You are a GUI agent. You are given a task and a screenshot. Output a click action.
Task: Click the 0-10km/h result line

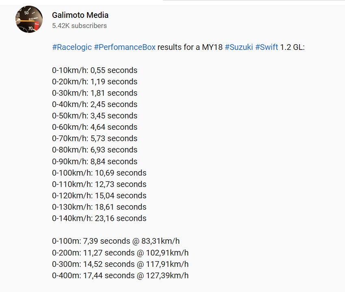pyautogui.click(x=95, y=70)
